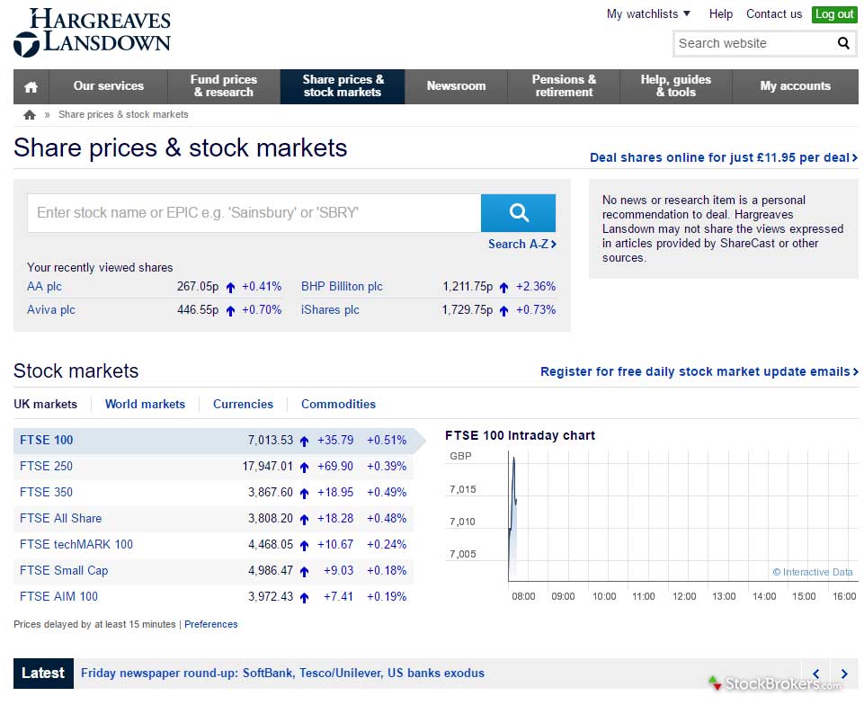Show previous latest news headline arrow
Image resolution: width=864 pixels, height=705 pixels.
click(x=816, y=674)
